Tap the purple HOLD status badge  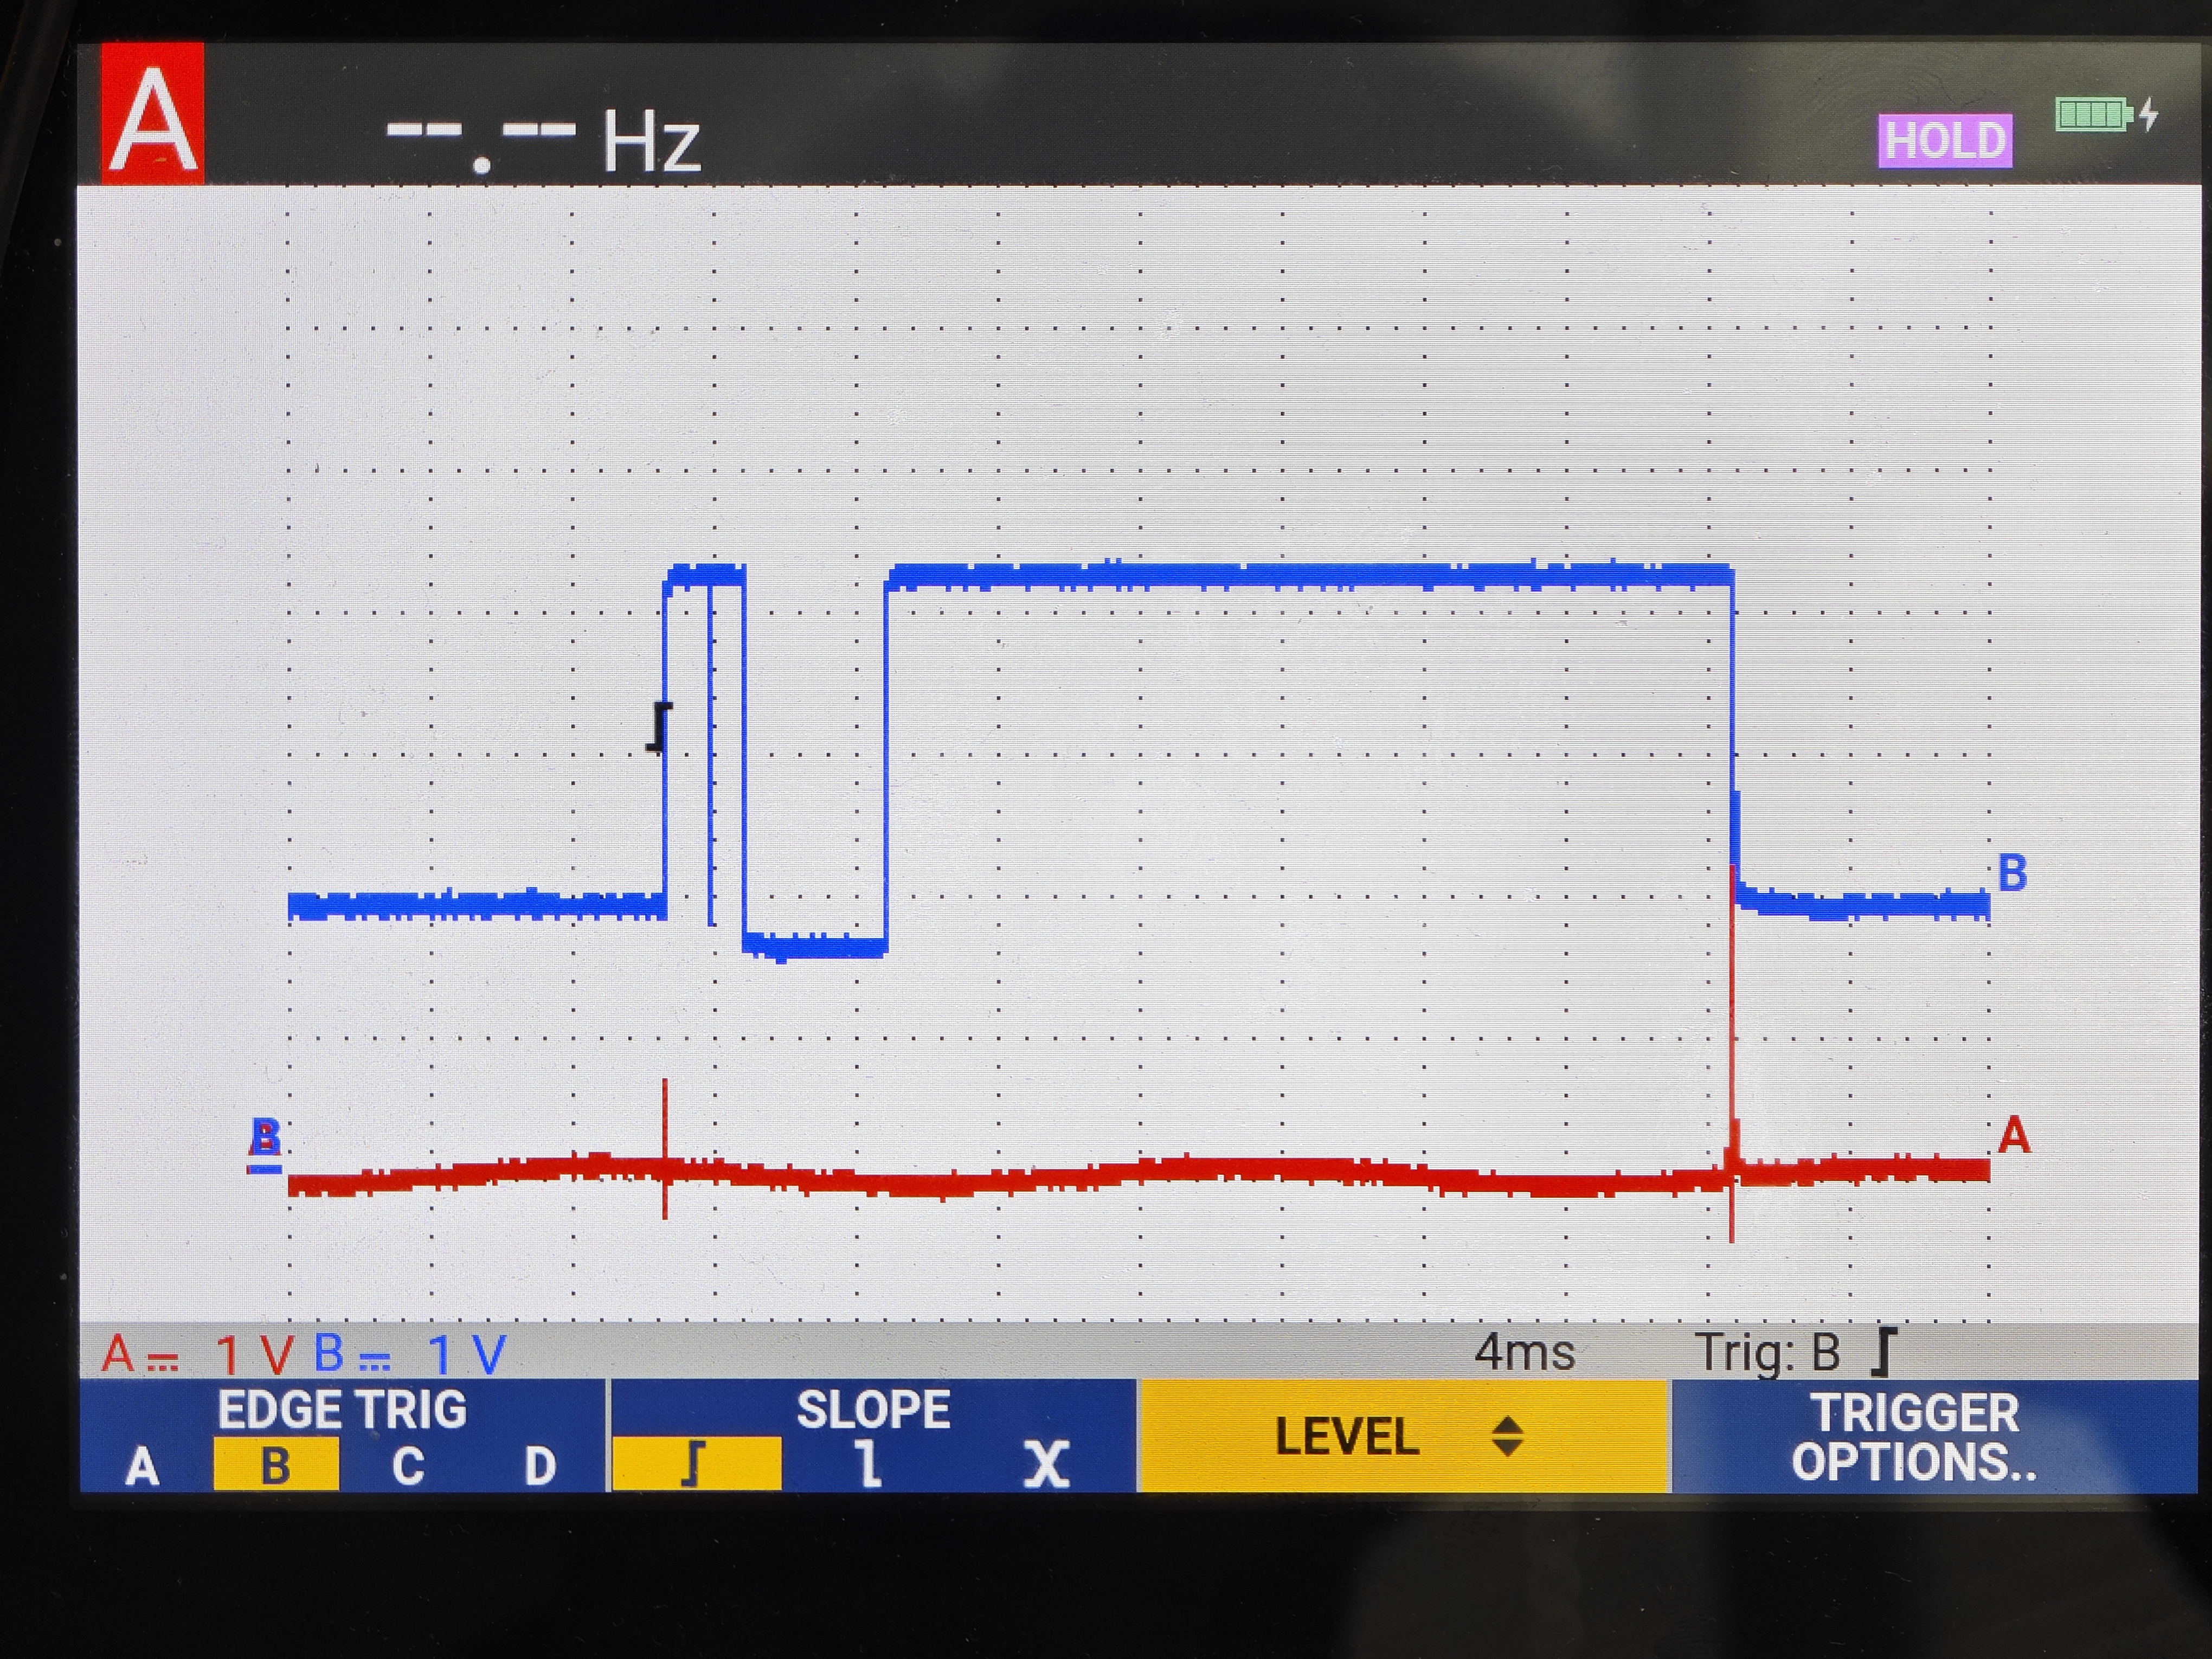(1945, 140)
